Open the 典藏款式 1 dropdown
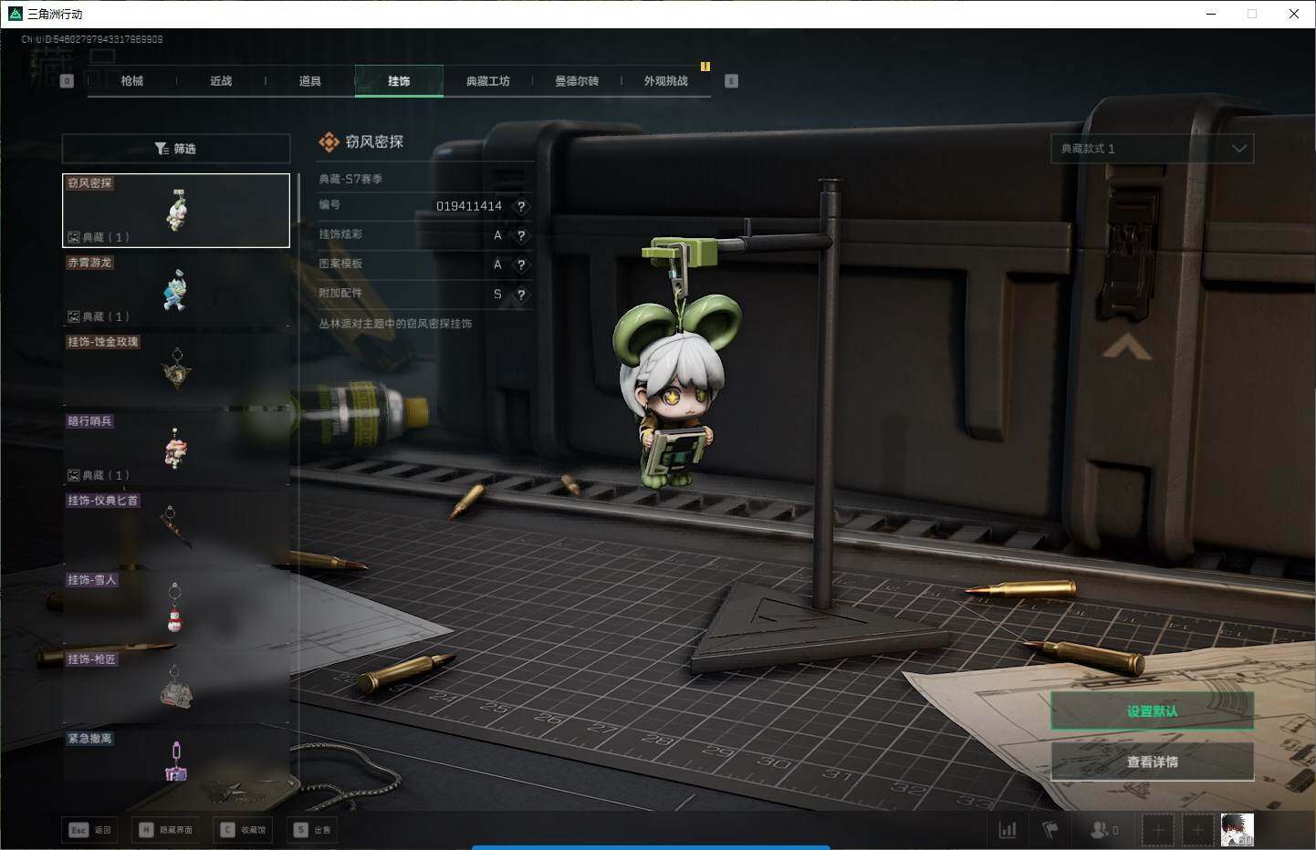 coord(1152,149)
